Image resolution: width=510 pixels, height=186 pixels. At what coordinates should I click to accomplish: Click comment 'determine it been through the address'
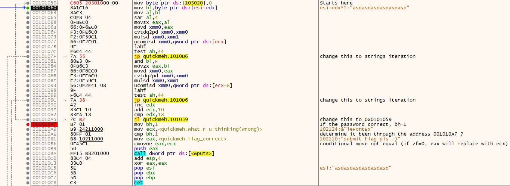[x=376, y=134]
